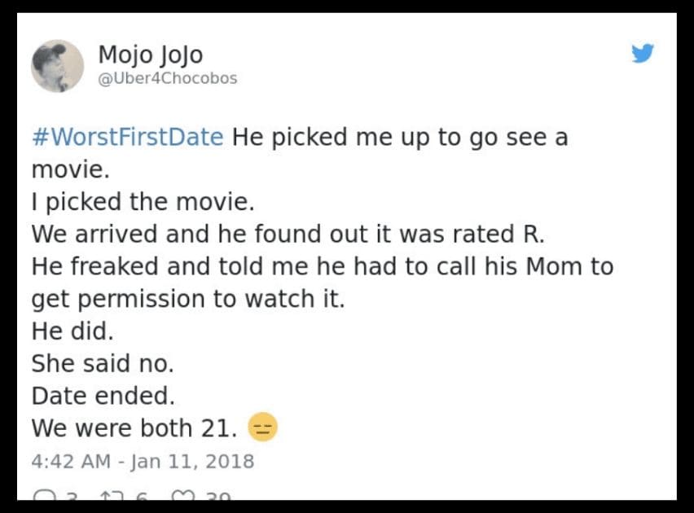Click the line "Date ended."
694x513 pixels.
coord(103,396)
